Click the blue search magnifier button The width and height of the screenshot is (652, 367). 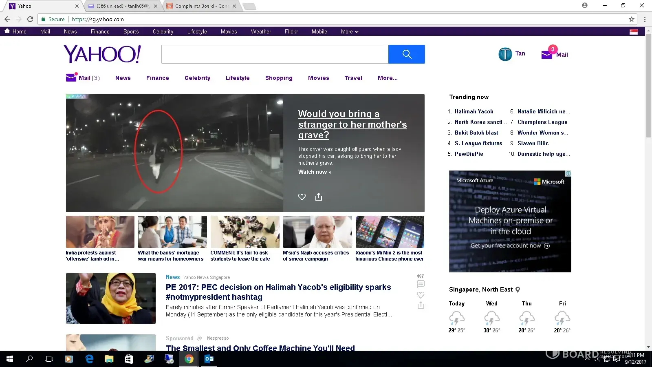[x=406, y=54]
